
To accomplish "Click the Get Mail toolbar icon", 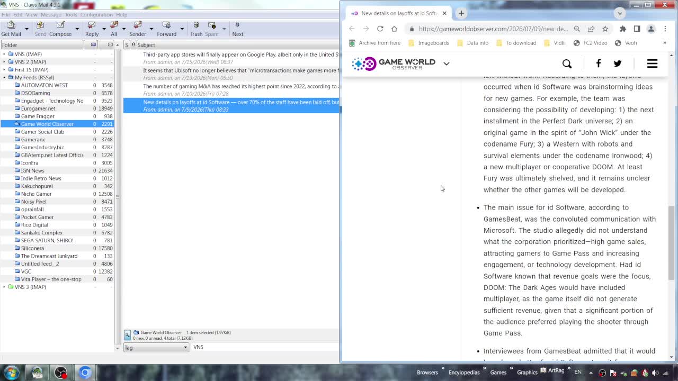I will [x=11, y=29].
